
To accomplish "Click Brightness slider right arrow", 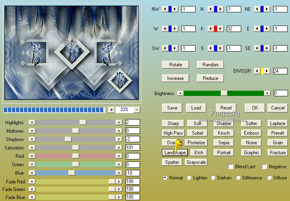I will pyautogui.click(x=267, y=93).
